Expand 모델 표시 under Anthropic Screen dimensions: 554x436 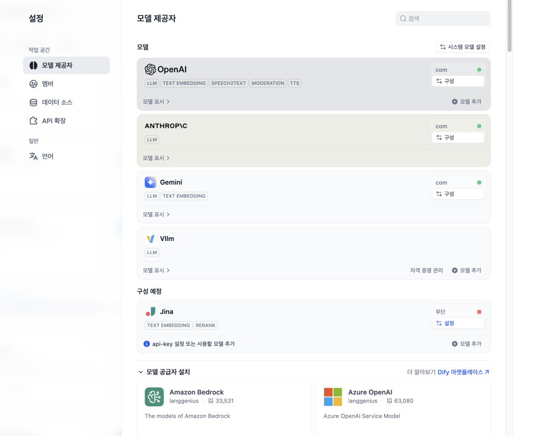click(x=156, y=158)
